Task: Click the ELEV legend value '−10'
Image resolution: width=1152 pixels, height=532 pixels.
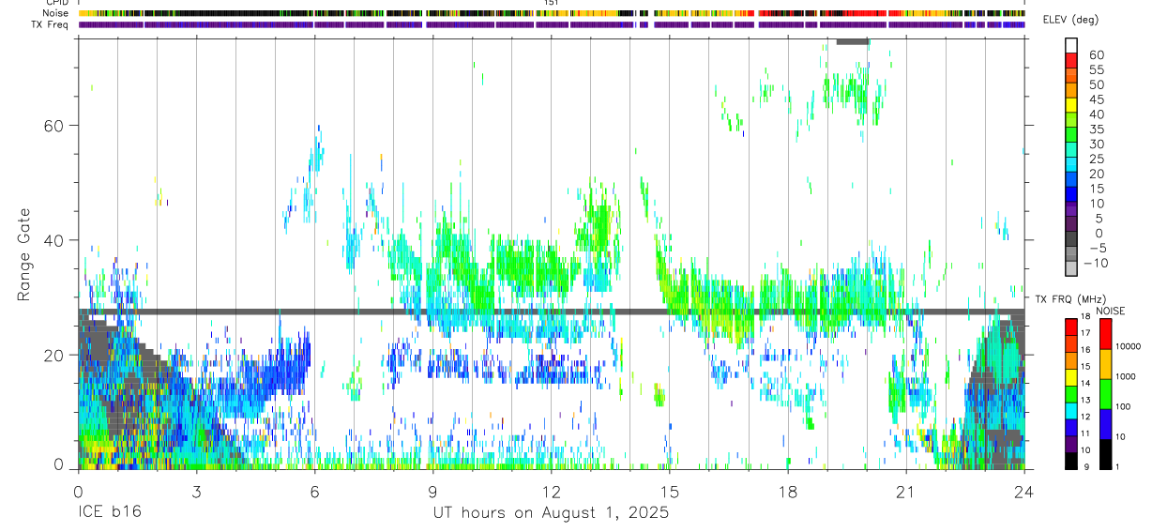Action: [x=1096, y=263]
